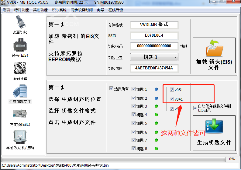The width and height of the screenshot is (241, 170).
Task: Uncheck the 钥匙 1 checkbox
Action: pyautogui.click(x=133, y=89)
